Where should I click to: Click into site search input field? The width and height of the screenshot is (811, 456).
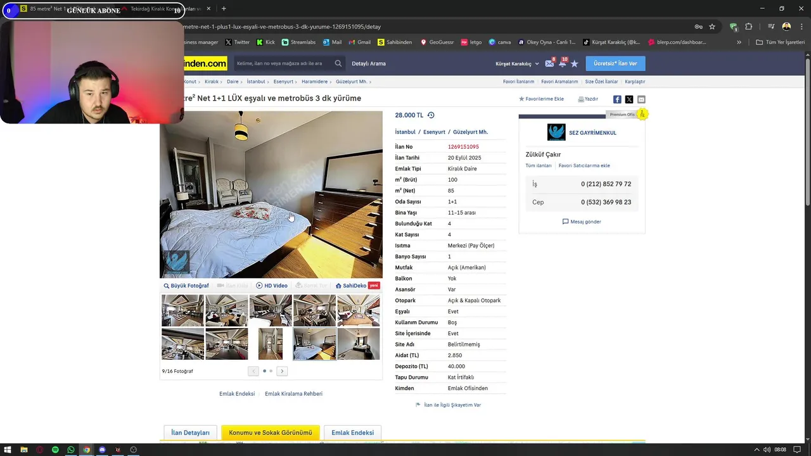[283, 63]
